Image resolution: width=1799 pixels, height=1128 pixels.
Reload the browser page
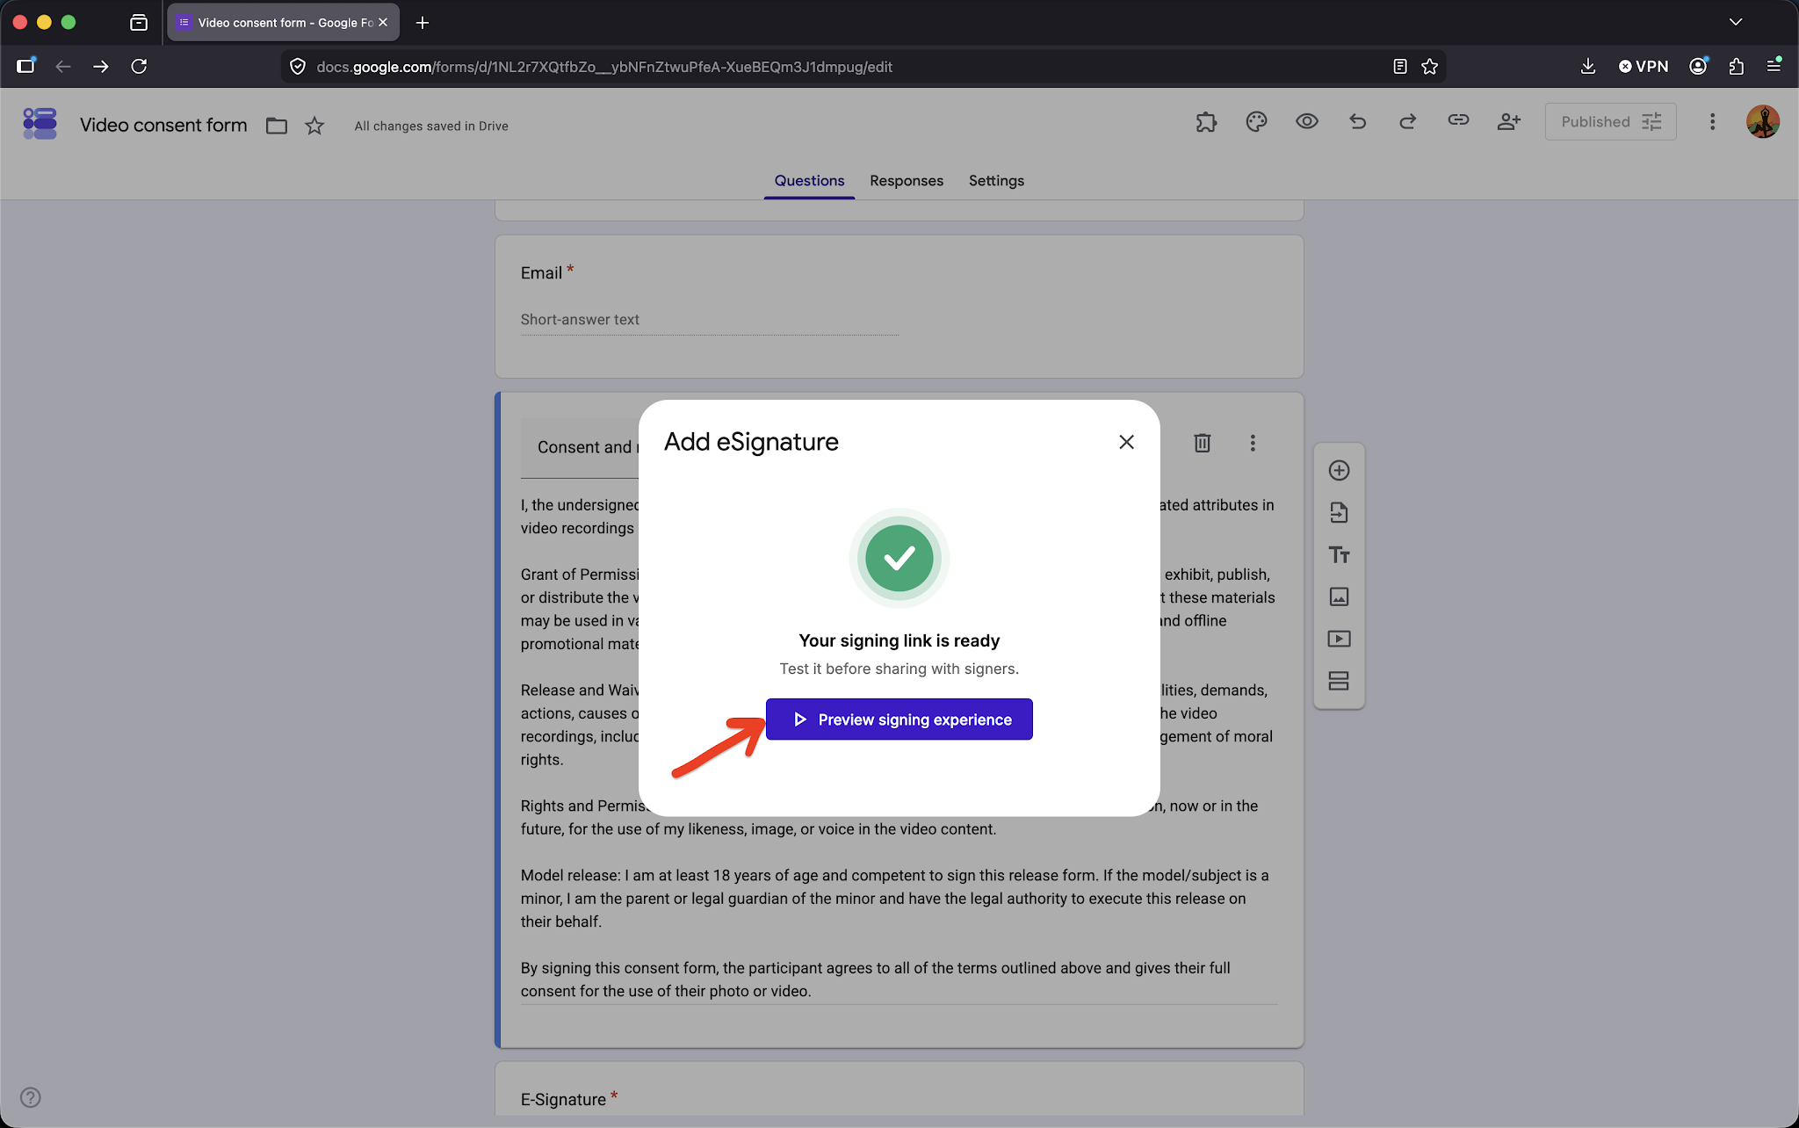point(139,67)
